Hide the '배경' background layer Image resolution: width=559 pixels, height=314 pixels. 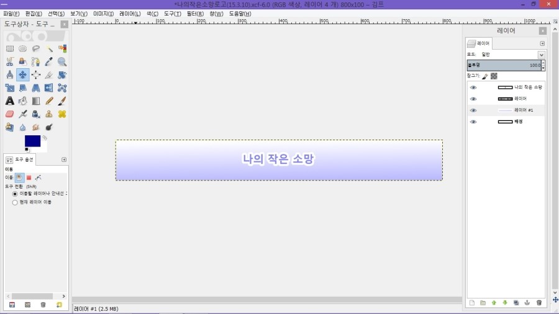coord(473,122)
